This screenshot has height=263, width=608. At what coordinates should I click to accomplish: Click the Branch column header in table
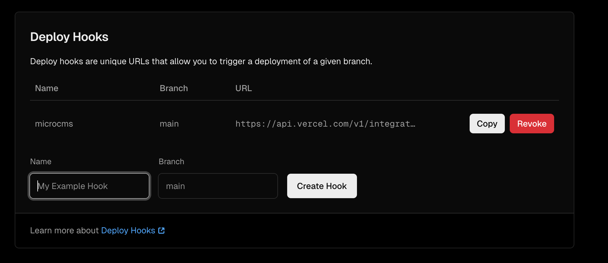click(x=174, y=88)
